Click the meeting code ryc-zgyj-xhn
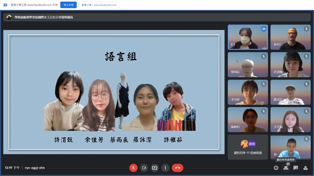The image size is (314, 176). 35,168
